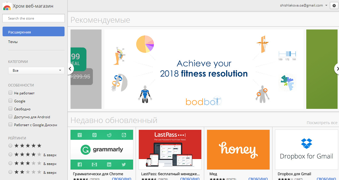This screenshot has height=180, width=339.
Task: Select the two-star rating filter
Action: pyautogui.click(x=10, y=173)
